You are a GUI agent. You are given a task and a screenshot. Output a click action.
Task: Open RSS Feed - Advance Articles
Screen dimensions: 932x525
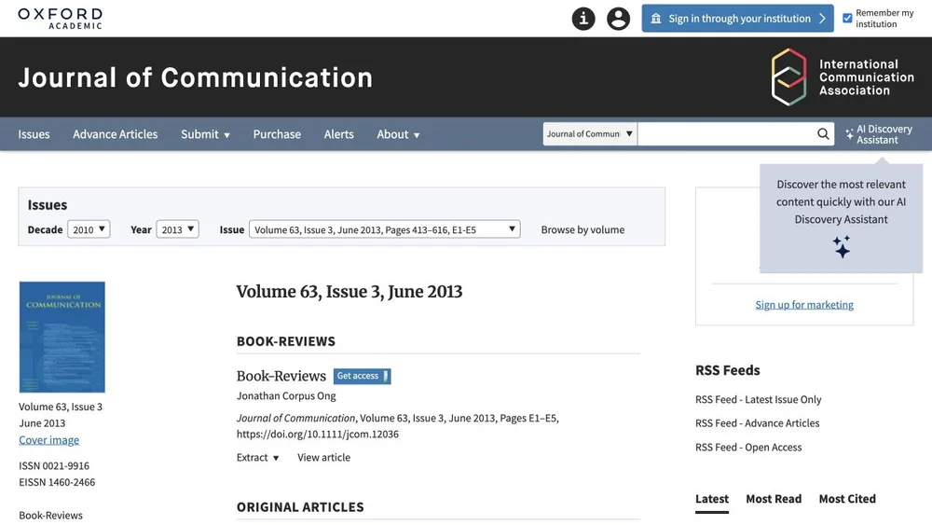coord(757,423)
